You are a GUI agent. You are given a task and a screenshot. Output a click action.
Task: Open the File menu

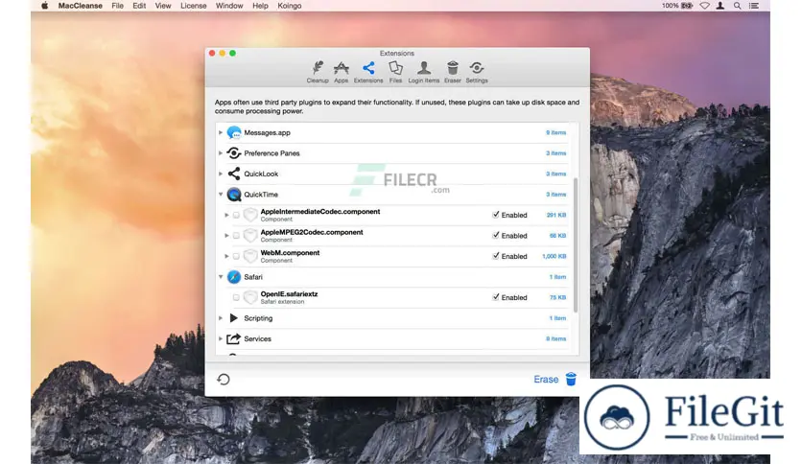click(118, 6)
